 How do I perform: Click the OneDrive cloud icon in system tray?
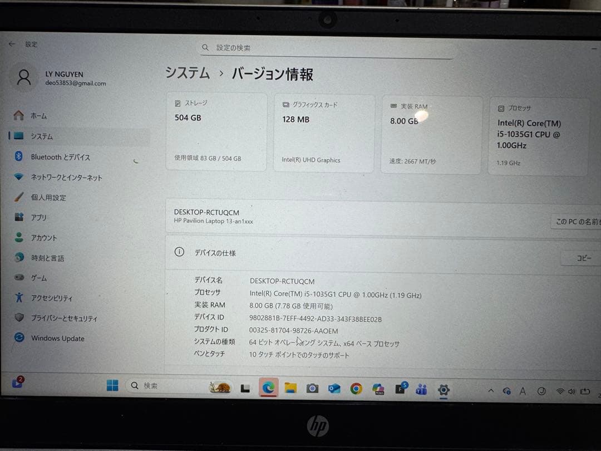click(506, 390)
